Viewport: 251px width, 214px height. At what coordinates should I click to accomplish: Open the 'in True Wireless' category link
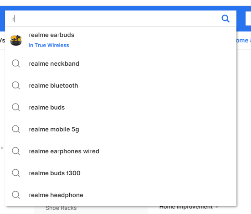click(x=49, y=45)
